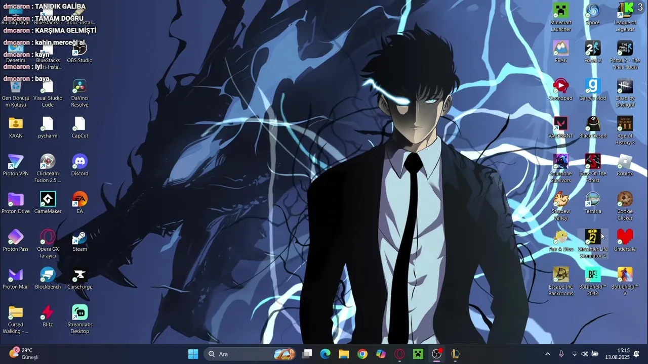Launch Microsoft Edge from the taskbar

coord(325,354)
